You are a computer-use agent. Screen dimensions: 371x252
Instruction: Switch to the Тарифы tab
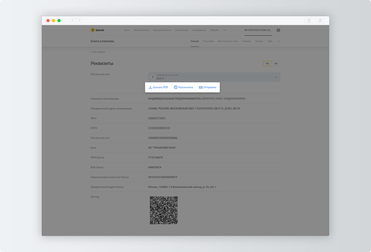tap(259, 41)
